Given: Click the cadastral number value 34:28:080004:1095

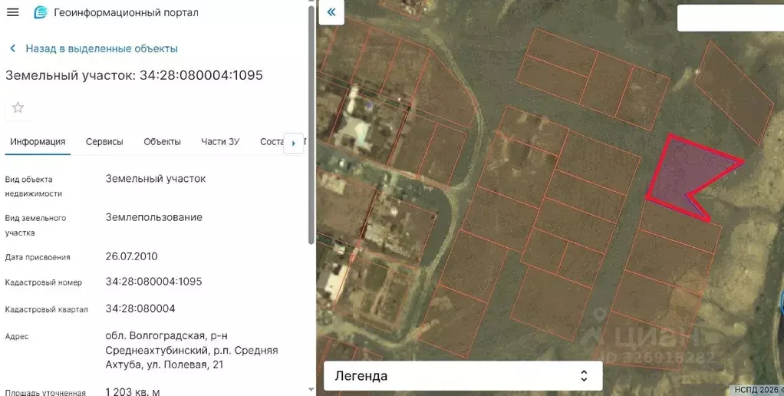Looking at the screenshot, I should click(153, 282).
